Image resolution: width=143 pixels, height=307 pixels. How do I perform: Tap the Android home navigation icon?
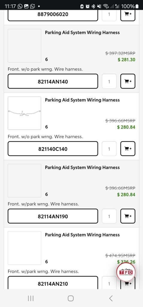click(x=71, y=298)
